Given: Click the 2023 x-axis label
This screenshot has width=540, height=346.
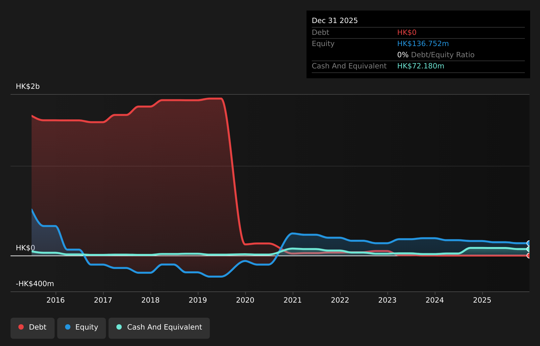Looking at the screenshot, I should click(x=387, y=300).
